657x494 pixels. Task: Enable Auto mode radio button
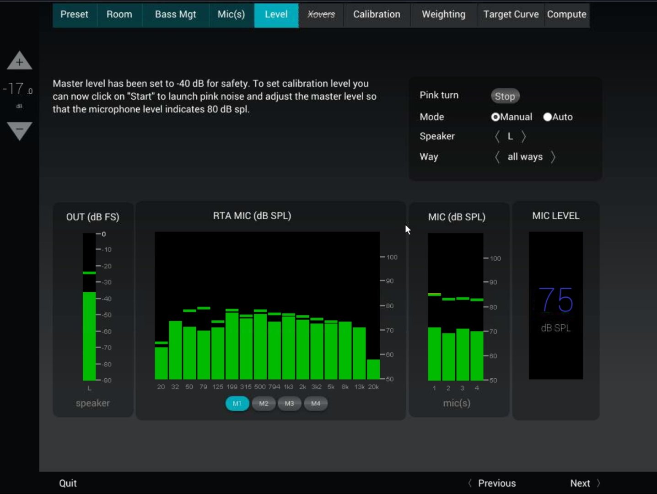click(547, 117)
